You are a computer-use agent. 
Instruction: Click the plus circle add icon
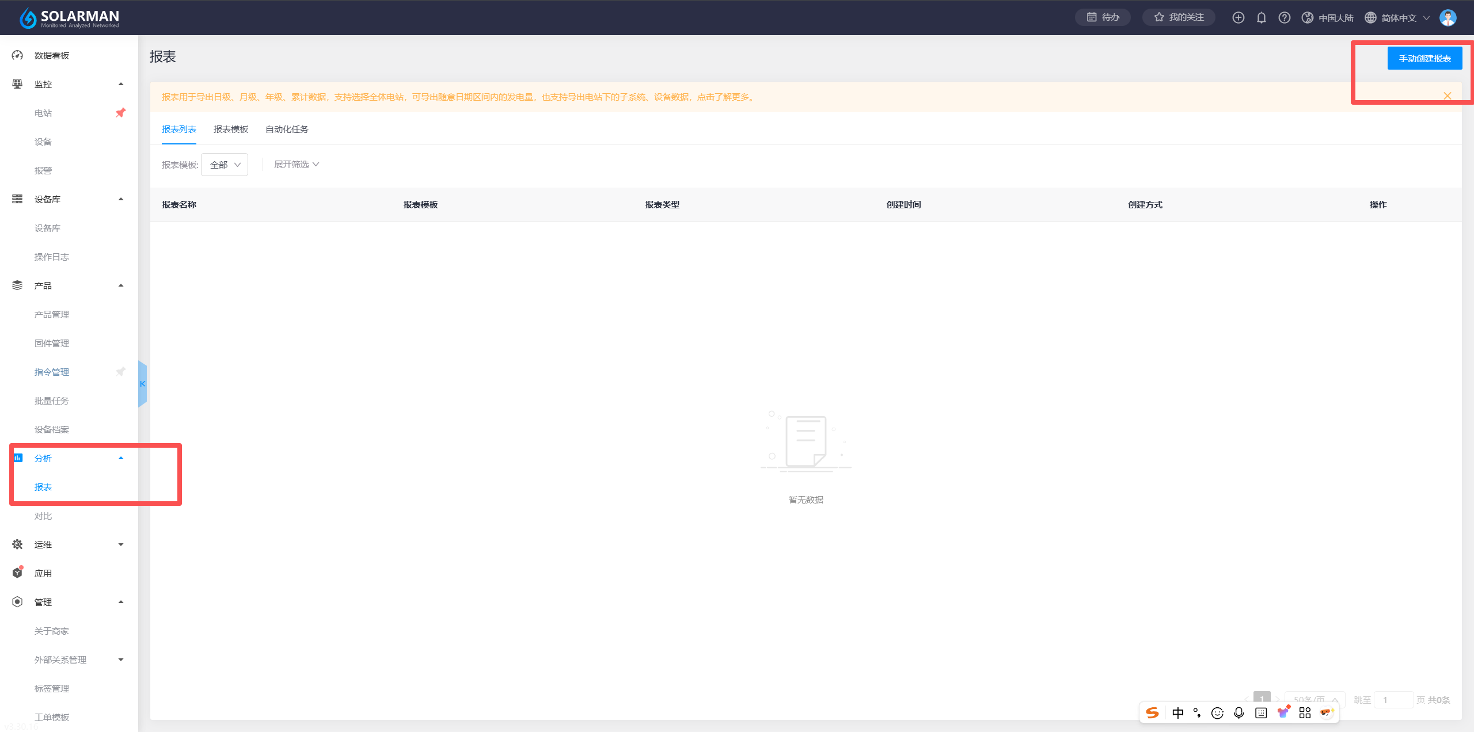1238,18
